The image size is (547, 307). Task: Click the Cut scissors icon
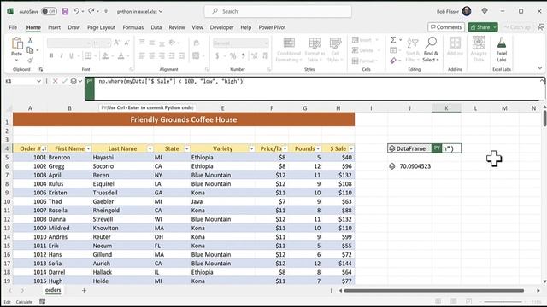30,40
